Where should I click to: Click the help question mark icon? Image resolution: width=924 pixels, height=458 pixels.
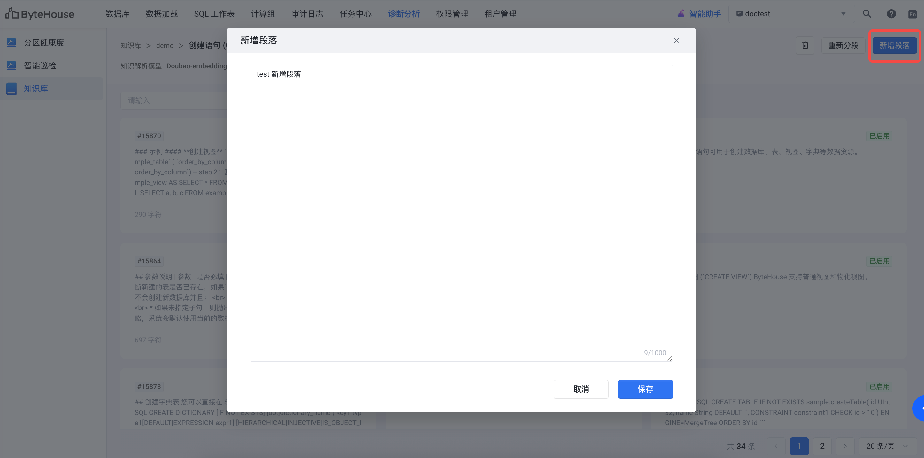coord(891,14)
